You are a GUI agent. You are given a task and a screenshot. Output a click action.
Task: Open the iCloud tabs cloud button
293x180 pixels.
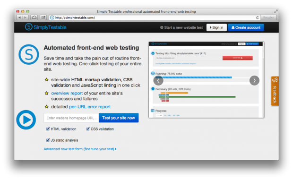pyautogui.click(x=34, y=17)
